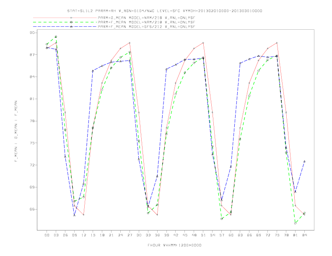The image size is (332, 256).
Task: Click forecast hour 09 on the x-axis
Action: [74, 235]
